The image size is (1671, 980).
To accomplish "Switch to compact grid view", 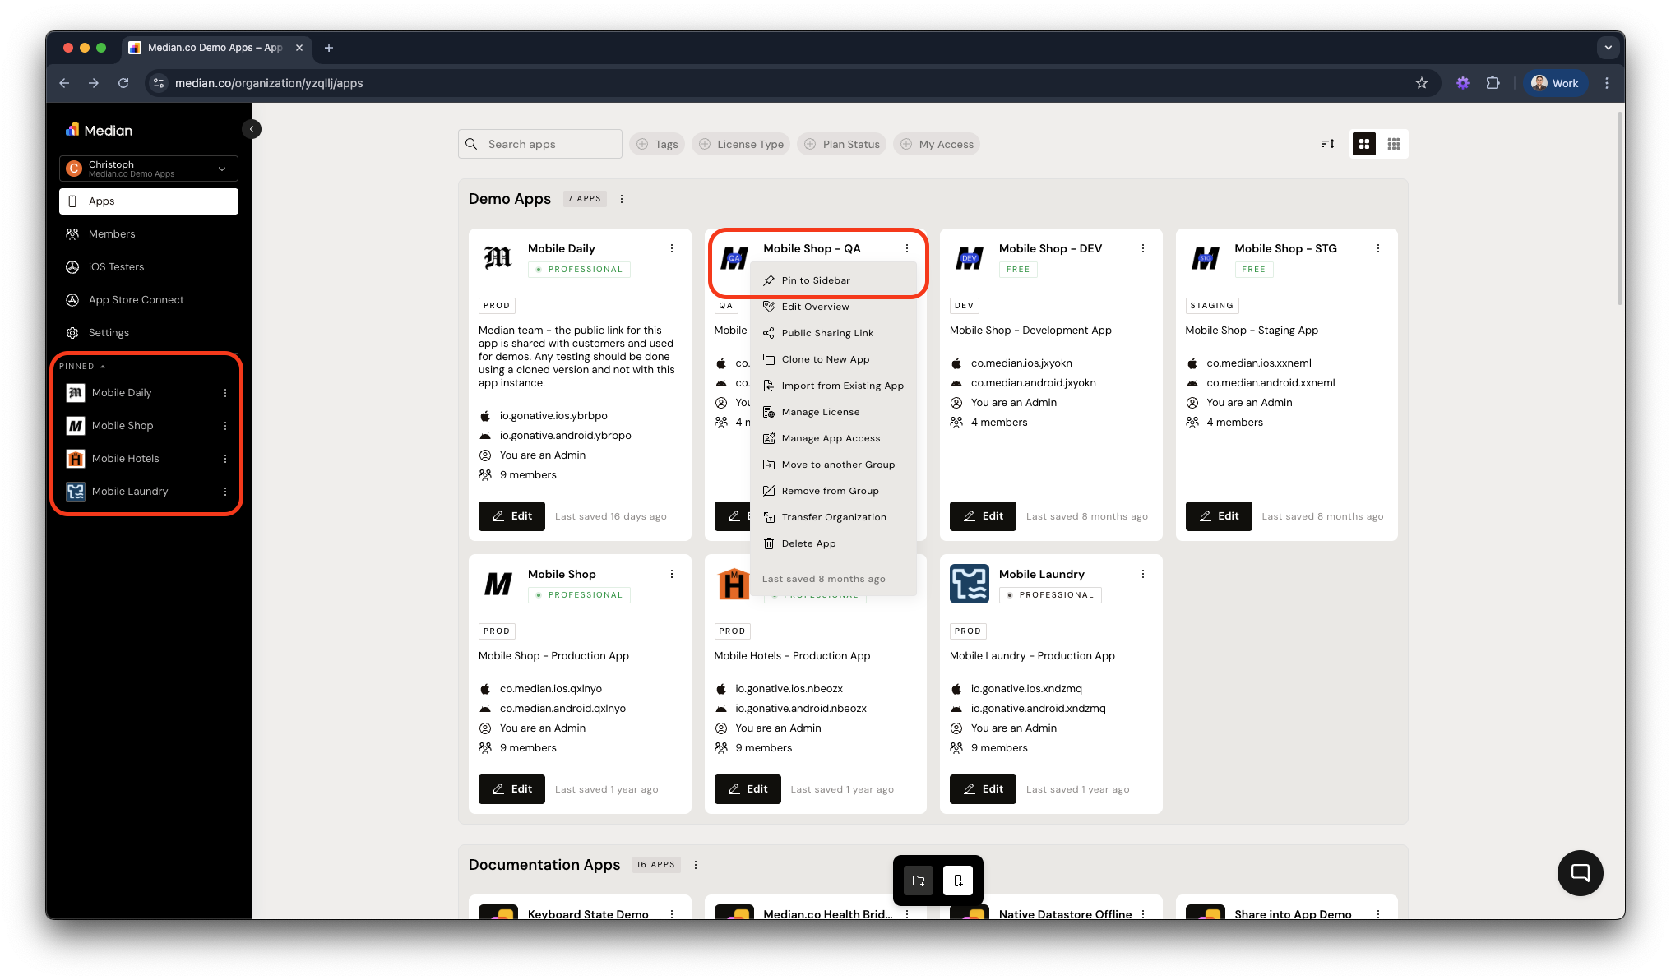I will [1394, 144].
